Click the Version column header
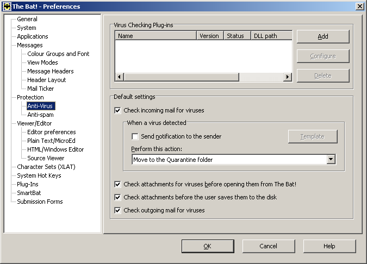The width and height of the screenshot is (367, 264). (x=210, y=36)
